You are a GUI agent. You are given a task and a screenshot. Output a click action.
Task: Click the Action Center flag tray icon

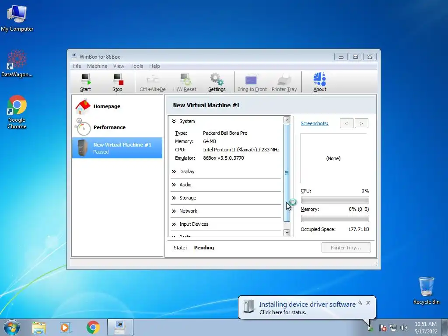382,328
